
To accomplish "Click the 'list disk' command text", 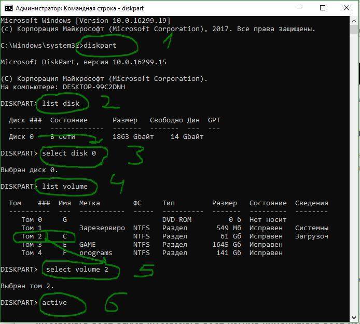I will (x=61, y=104).
